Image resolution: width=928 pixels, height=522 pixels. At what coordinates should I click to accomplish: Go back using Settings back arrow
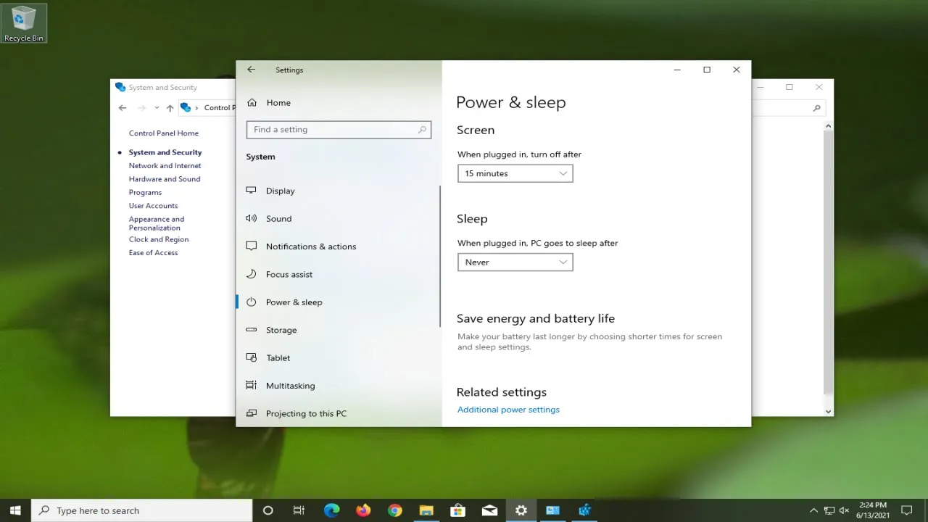click(x=251, y=70)
